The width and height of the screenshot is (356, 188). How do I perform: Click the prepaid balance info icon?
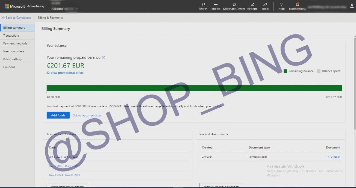click(x=103, y=57)
